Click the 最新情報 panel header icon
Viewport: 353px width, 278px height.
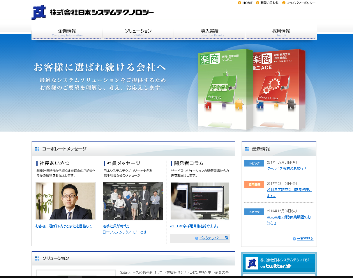pyautogui.click(x=246, y=148)
